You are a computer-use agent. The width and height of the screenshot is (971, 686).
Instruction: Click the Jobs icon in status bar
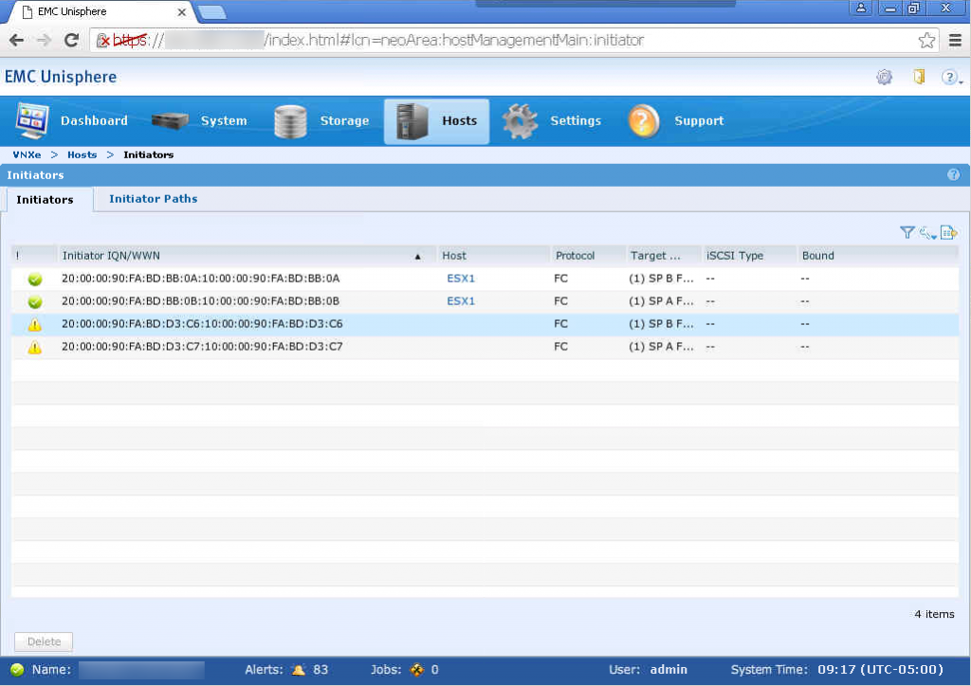click(416, 670)
